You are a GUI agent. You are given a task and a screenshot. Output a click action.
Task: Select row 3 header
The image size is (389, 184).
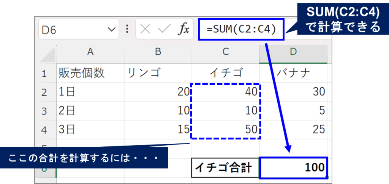coord(44,111)
